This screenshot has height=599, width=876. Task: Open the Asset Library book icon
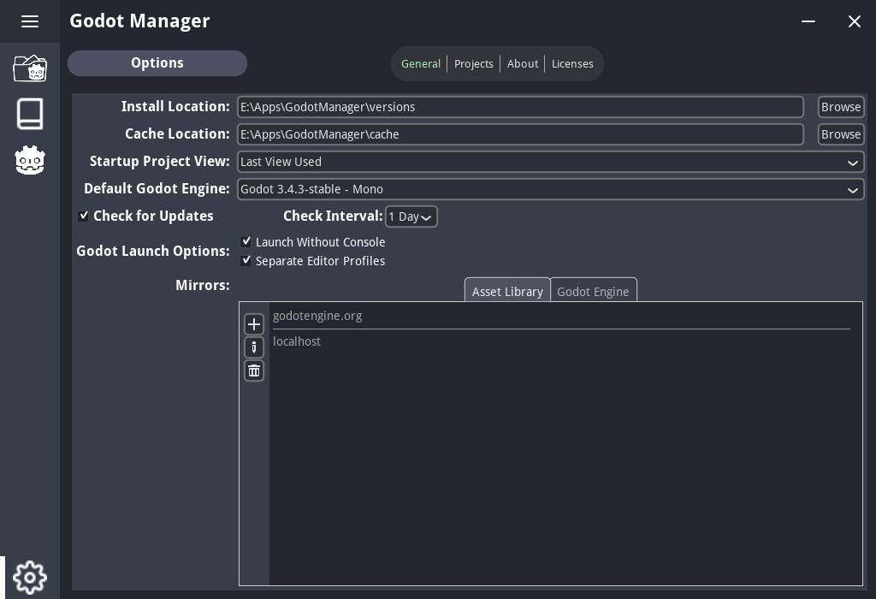click(x=30, y=114)
